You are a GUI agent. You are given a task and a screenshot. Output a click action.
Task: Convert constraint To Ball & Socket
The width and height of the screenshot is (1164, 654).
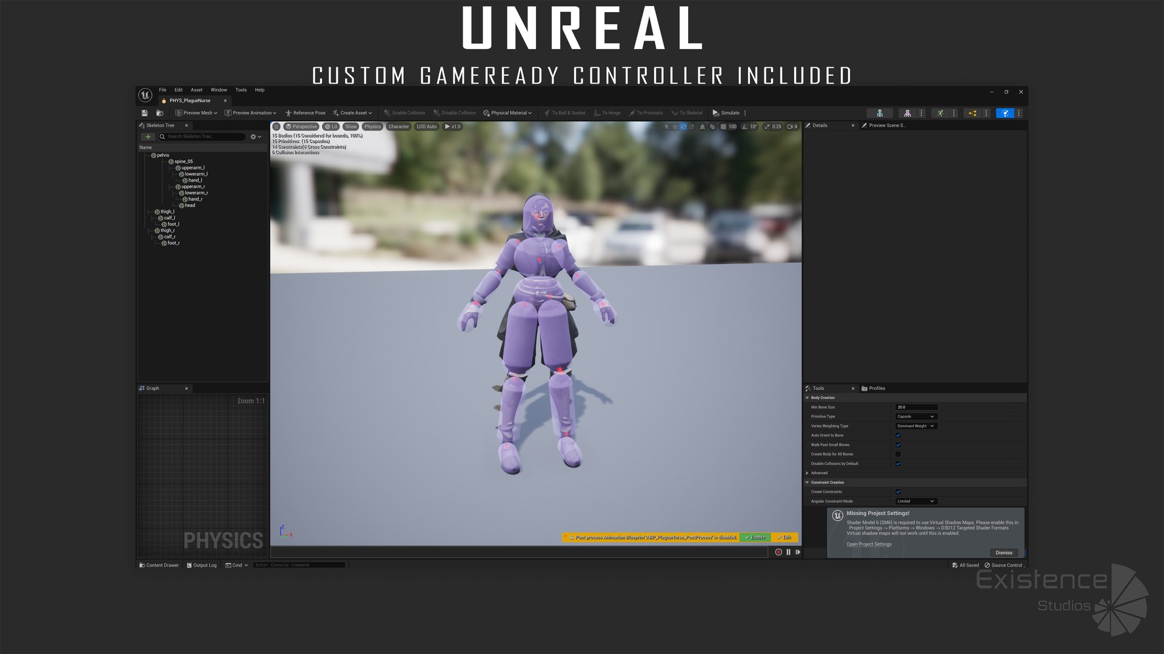coord(564,113)
